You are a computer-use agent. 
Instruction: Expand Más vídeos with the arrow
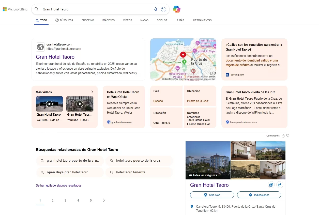(92, 92)
